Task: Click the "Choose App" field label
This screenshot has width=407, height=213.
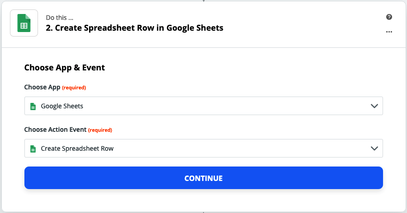Action: pyautogui.click(x=42, y=87)
